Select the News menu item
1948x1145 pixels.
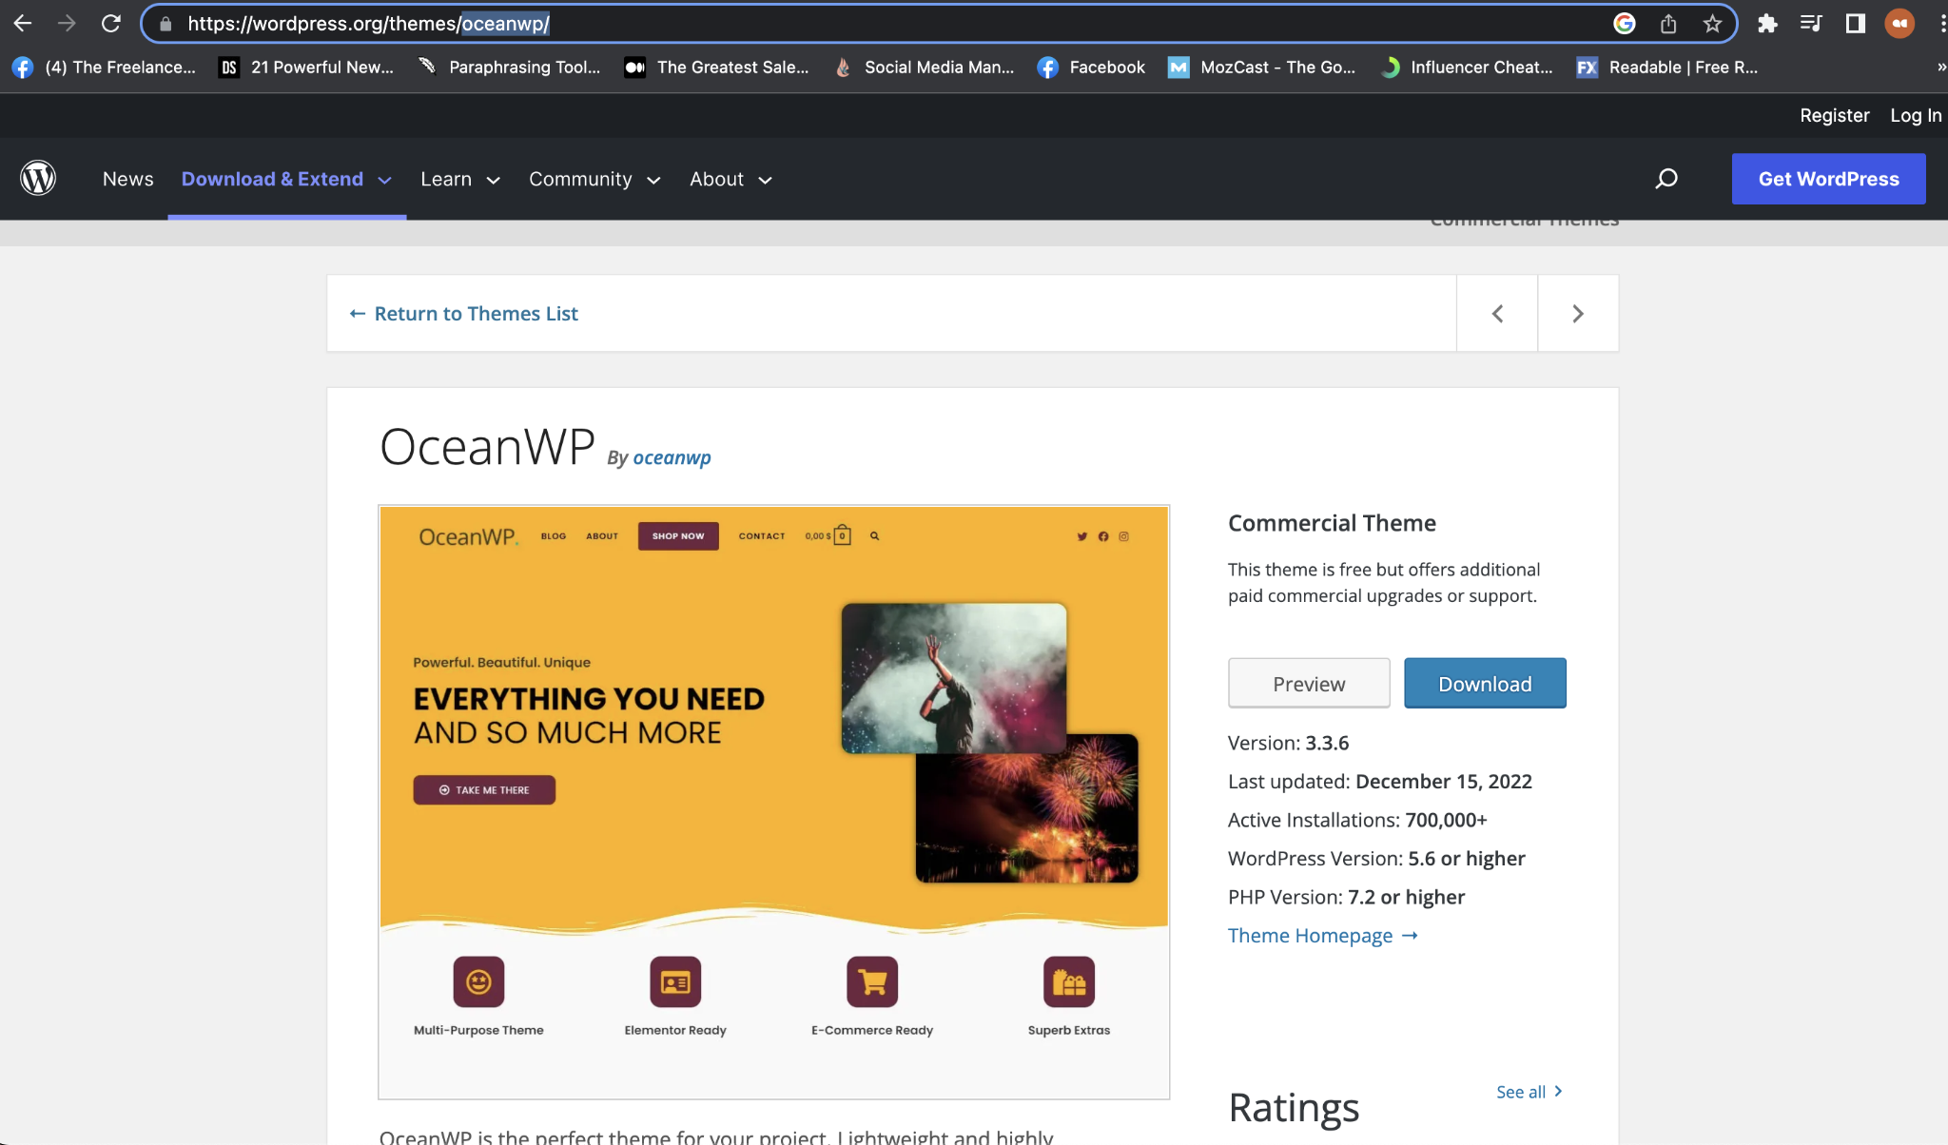127,178
